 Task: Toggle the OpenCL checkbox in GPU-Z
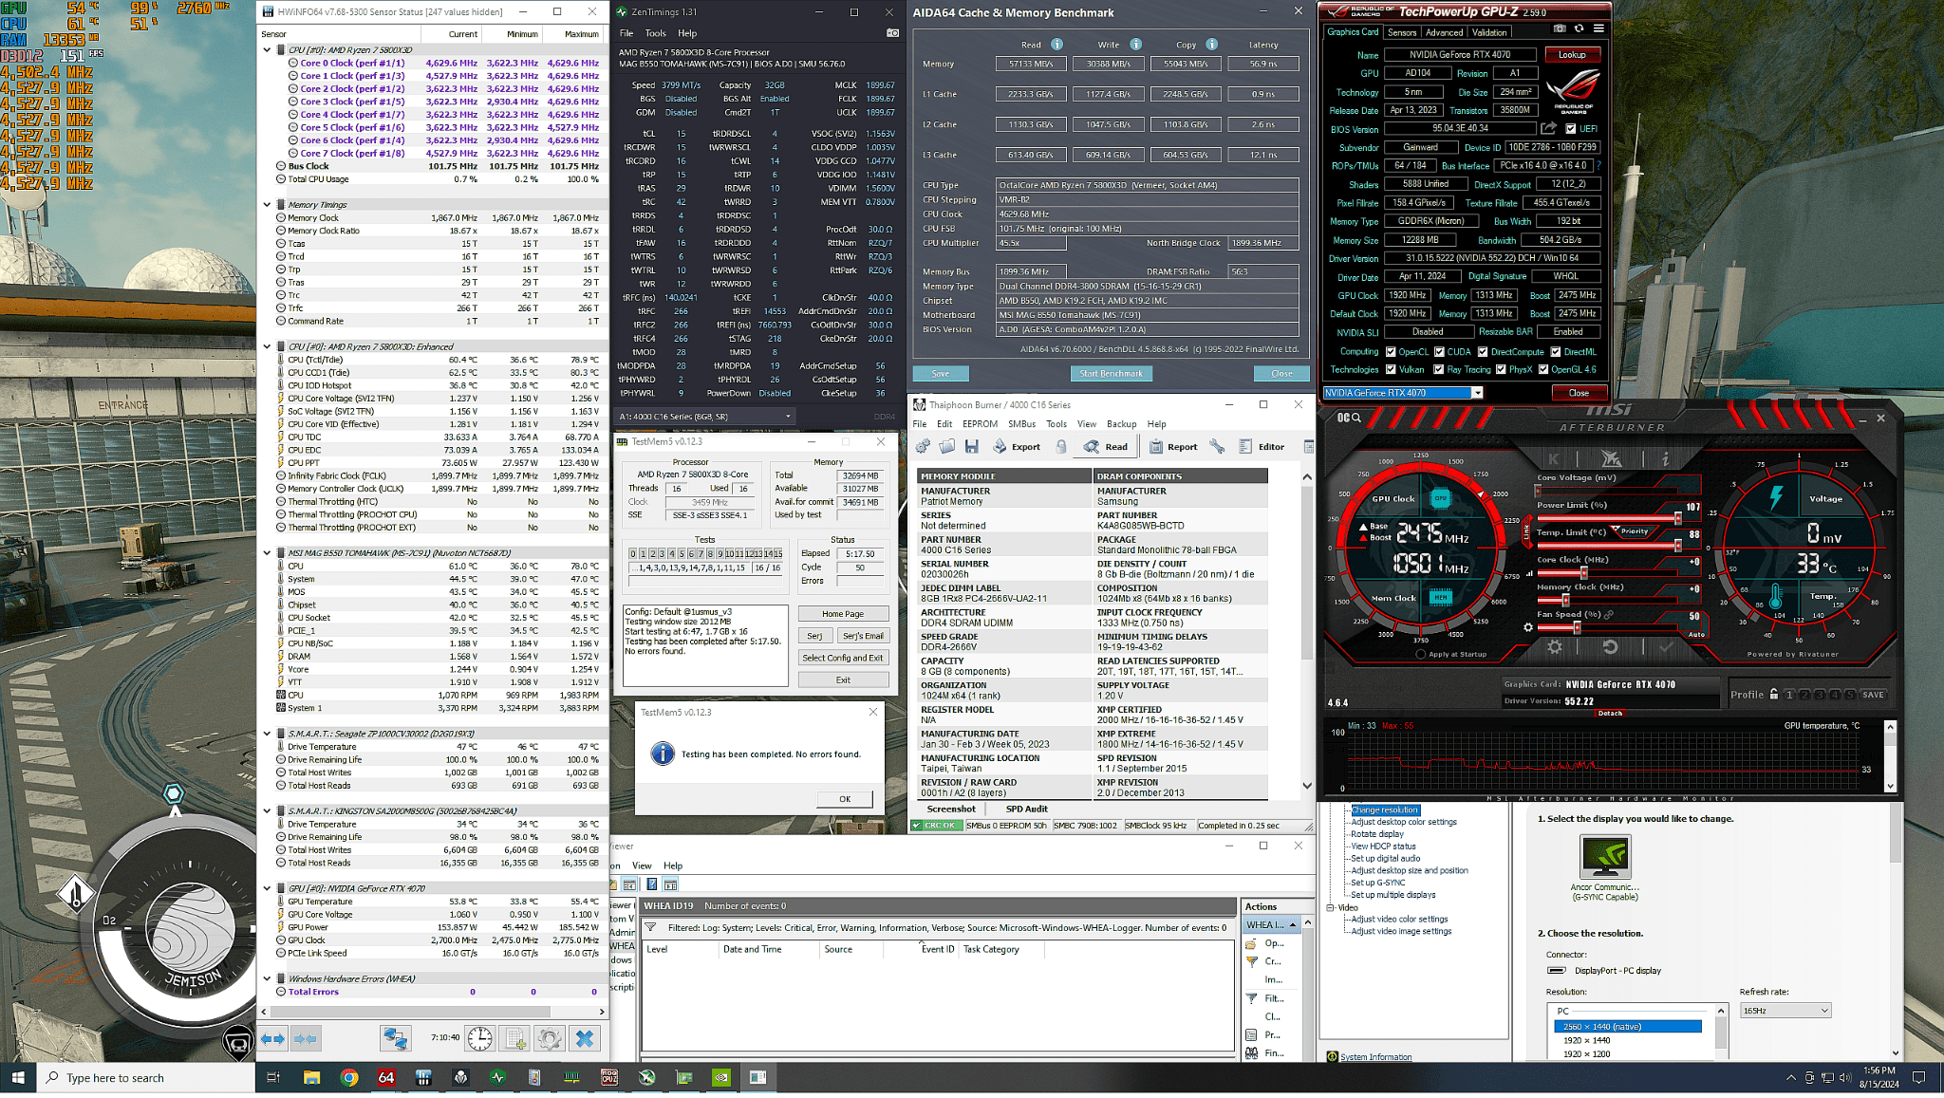tap(1391, 352)
